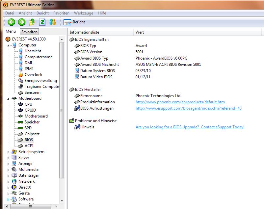This screenshot has width=264, height=209.
Task: Select the BIOS tree item
Action: [x=29, y=140]
